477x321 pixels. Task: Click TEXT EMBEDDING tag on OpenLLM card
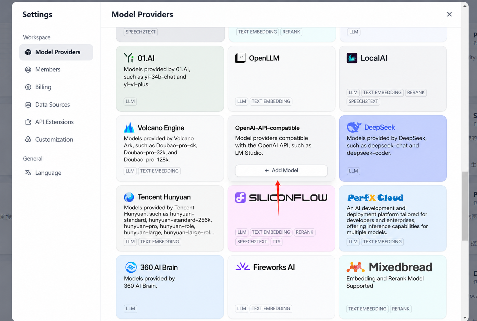[271, 101]
